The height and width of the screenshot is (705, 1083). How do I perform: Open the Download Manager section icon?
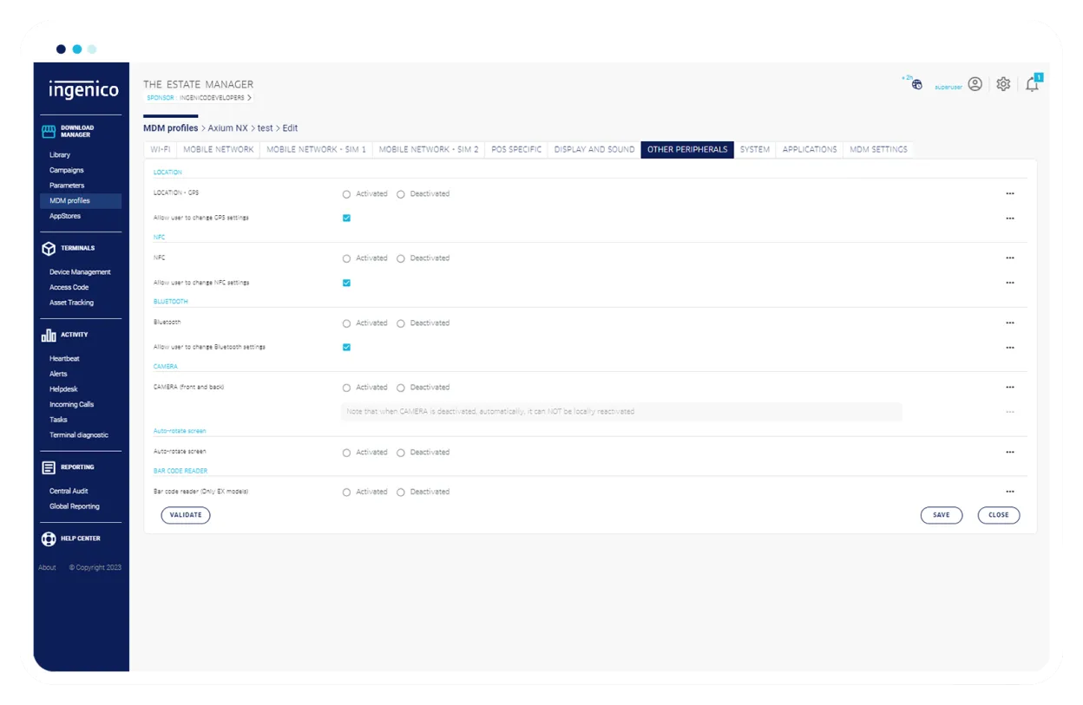[49, 131]
